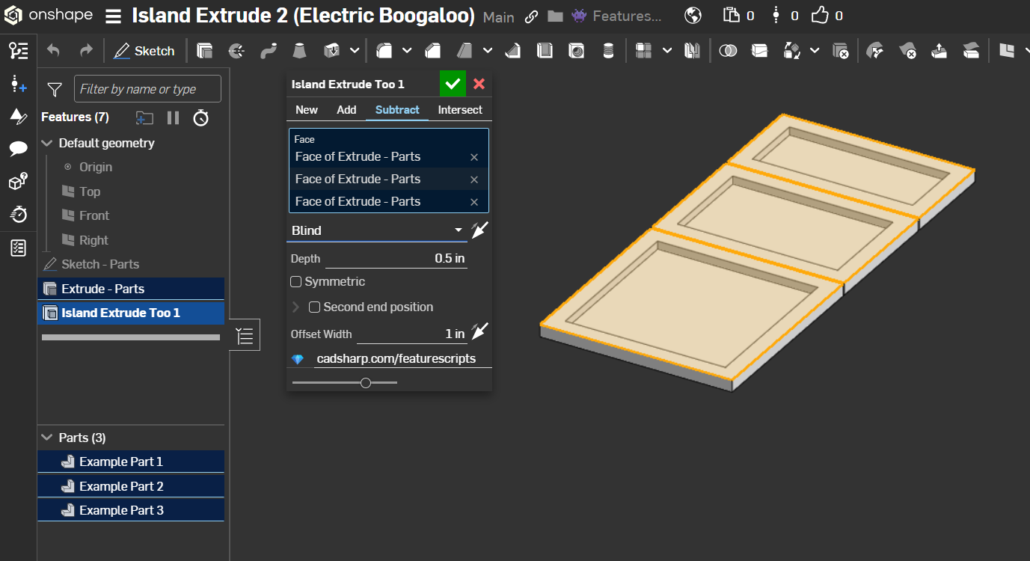Image resolution: width=1030 pixels, height=561 pixels.
Task: Accept the feature with green checkmark
Action: (x=453, y=84)
